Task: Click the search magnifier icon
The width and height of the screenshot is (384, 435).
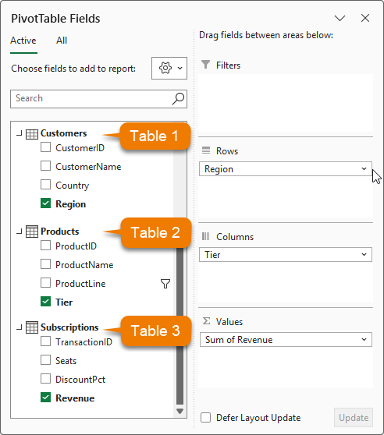Action: click(178, 99)
